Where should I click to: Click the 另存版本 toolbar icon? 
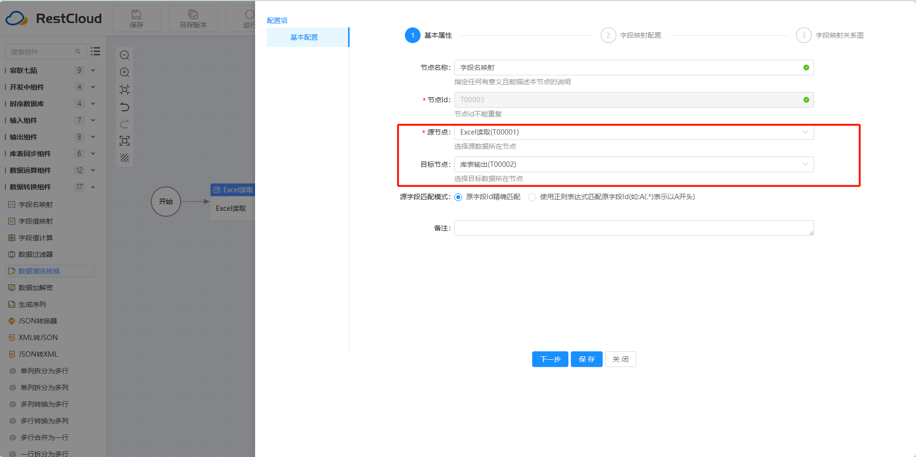(x=193, y=19)
